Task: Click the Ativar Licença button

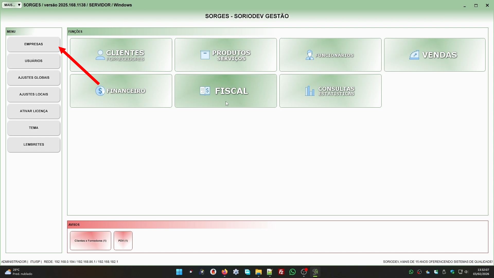Action: 34,111
